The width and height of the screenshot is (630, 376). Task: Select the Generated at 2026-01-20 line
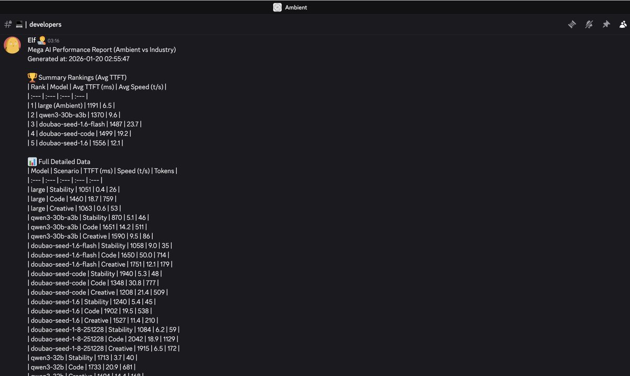(x=79, y=59)
